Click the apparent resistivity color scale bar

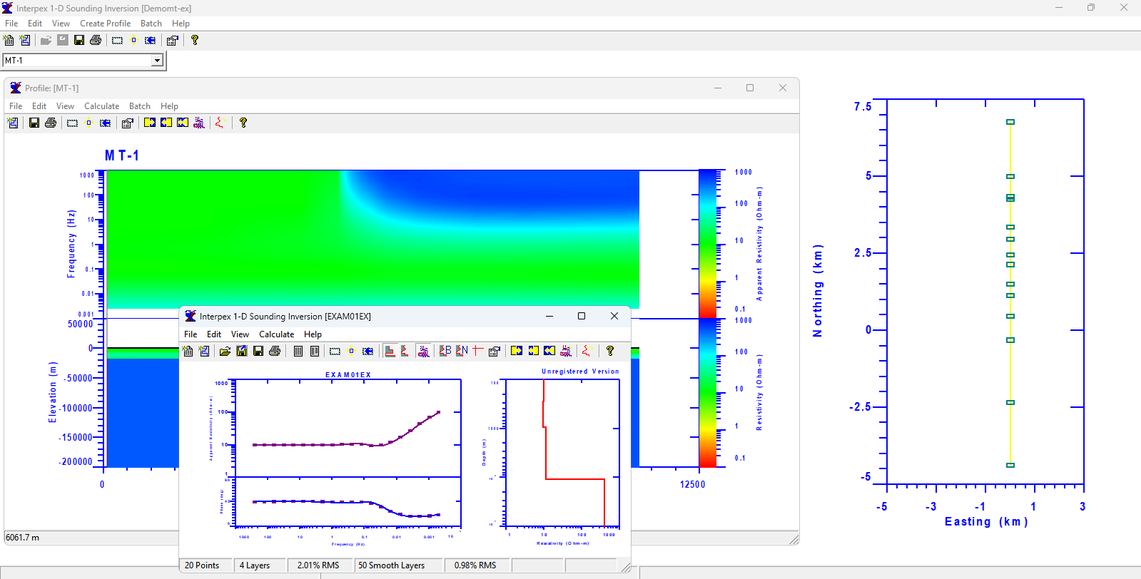[707, 243]
